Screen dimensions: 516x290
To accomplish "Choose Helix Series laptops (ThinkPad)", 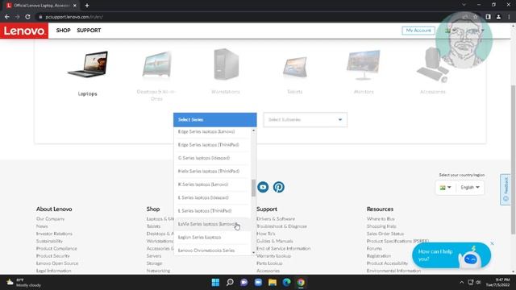I will 213,171.
